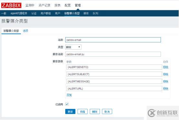Image resolution: width=179 pixels, height=120 pixels.
Task: Toggle the 已启用 checkbox
Action: pos(67,104)
